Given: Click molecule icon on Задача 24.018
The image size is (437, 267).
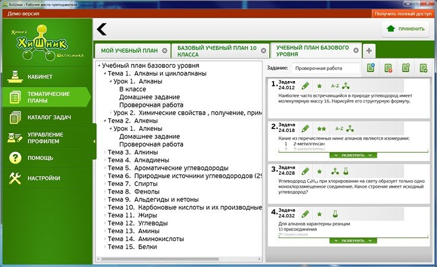Looking at the screenshot, I should point(350,128).
